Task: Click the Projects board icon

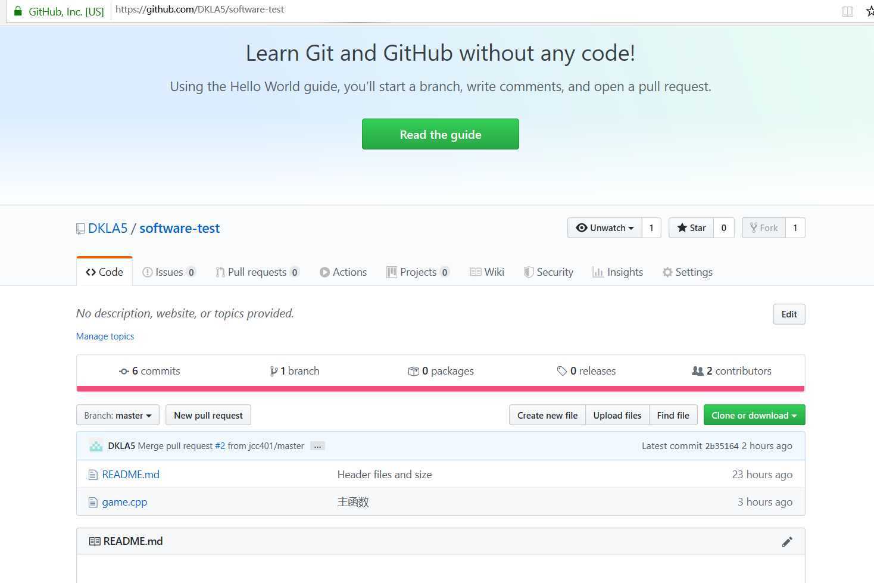Action: pos(391,272)
